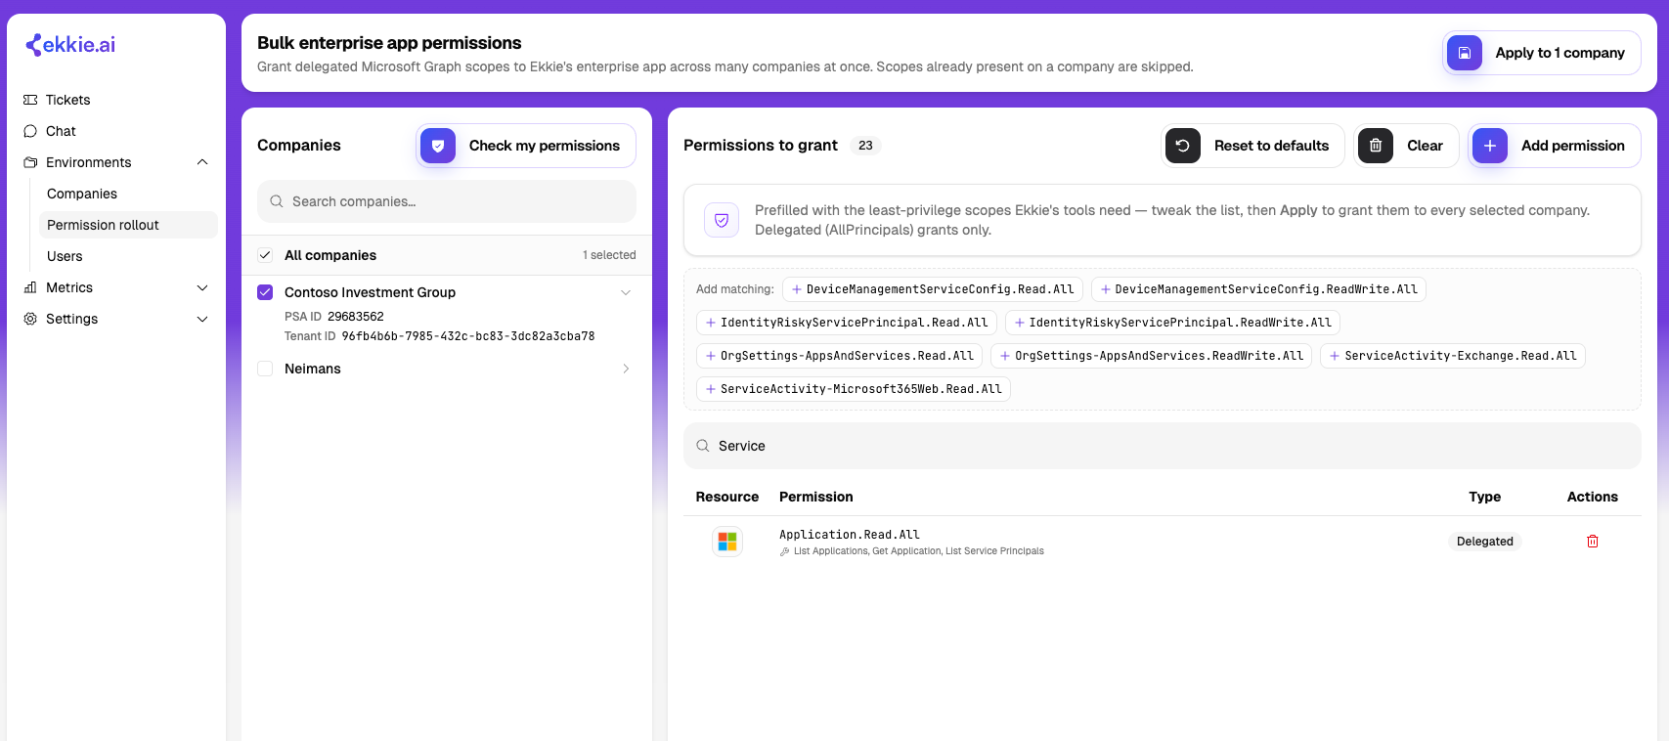
Task: Click the company search magnifier icon
Action: (277, 201)
